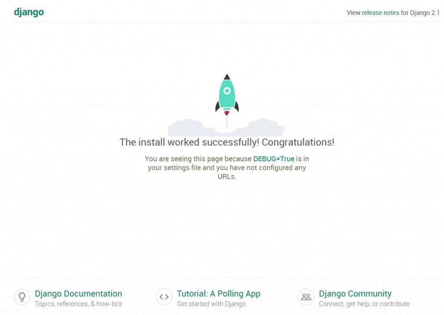This screenshot has height=315, width=444.
Task: Click 'Topics, references, & how-to's' text
Action: click(x=78, y=304)
